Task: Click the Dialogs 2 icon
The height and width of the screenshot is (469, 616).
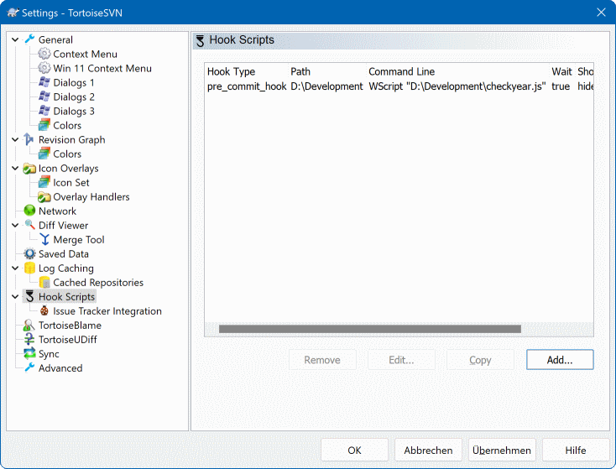Action: tap(44, 96)
